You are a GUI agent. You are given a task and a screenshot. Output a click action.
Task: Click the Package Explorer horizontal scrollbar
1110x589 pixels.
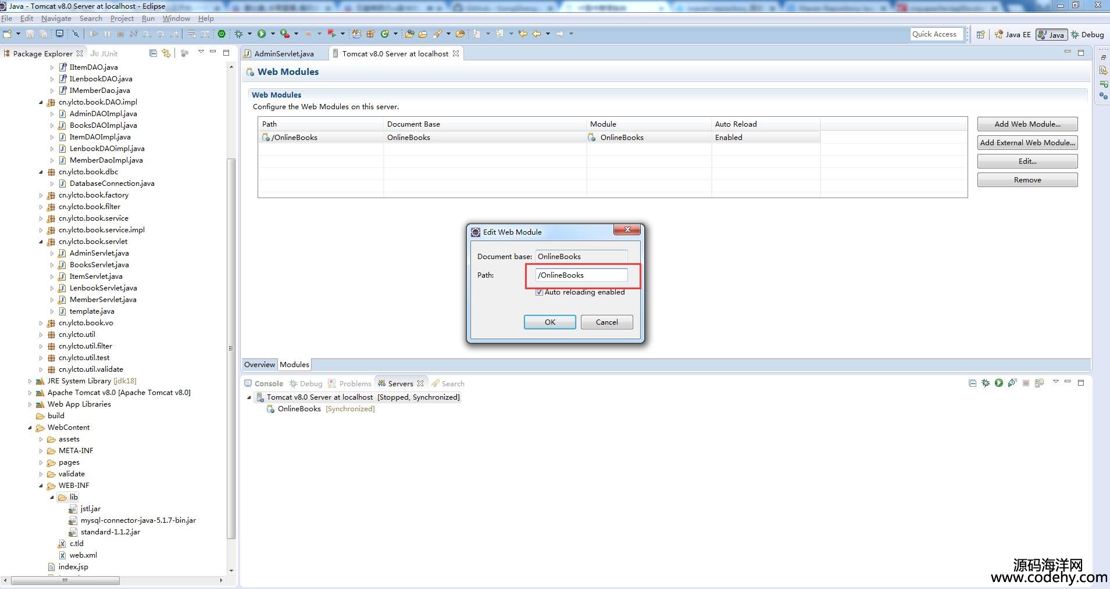65,580
